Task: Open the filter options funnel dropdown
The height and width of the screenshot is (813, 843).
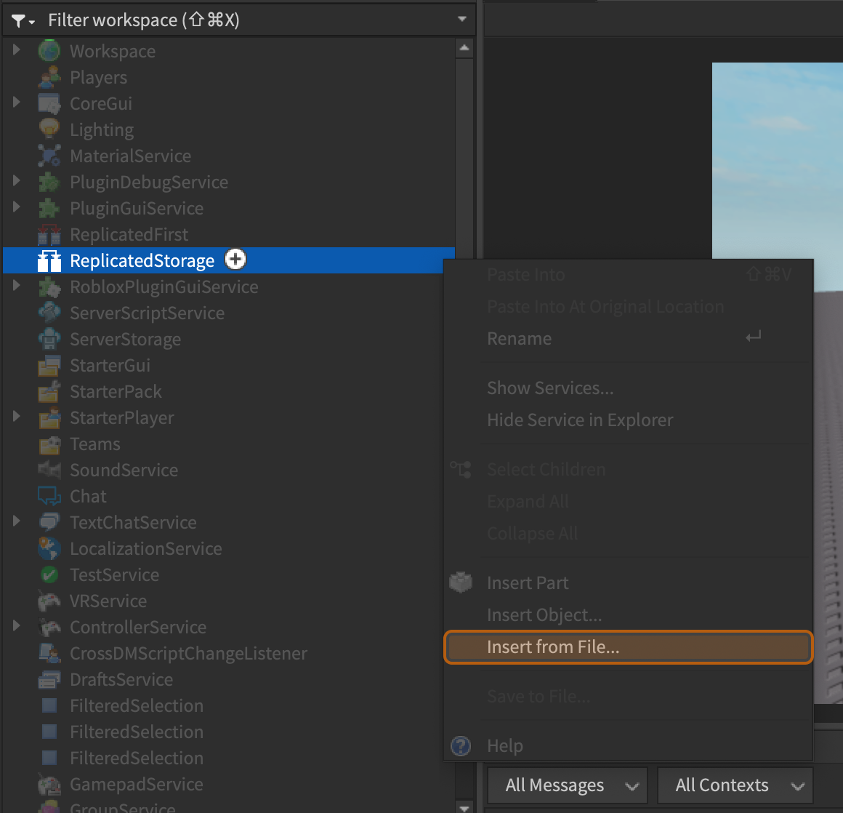Action: pyautogui.click(x=23, y=20)
